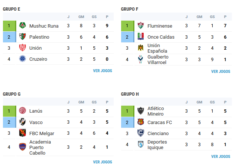
Task: Click the Fluminense club crest
Action: click(x=140, y=26)
